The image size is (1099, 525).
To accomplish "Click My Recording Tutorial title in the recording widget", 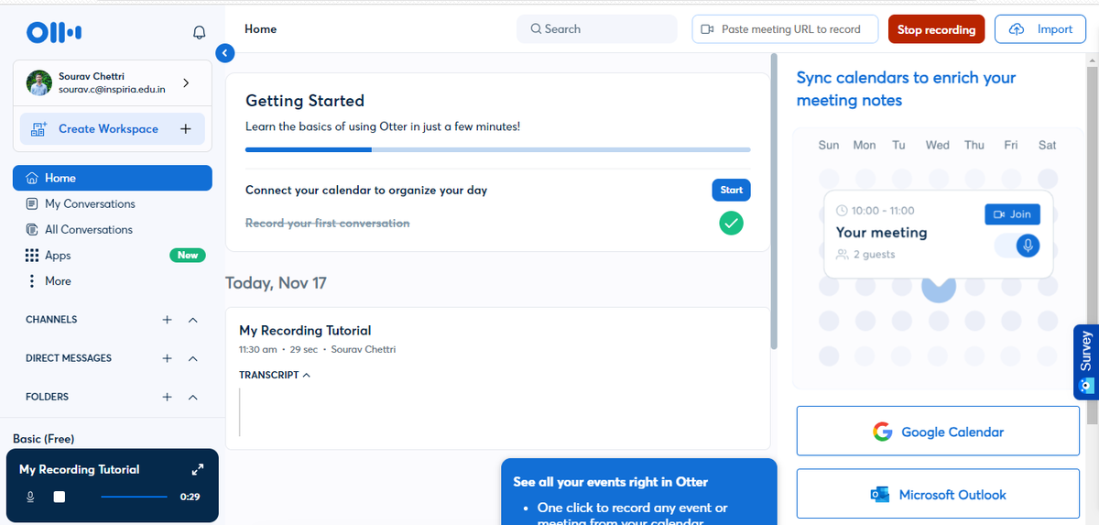I will (80, 469).
